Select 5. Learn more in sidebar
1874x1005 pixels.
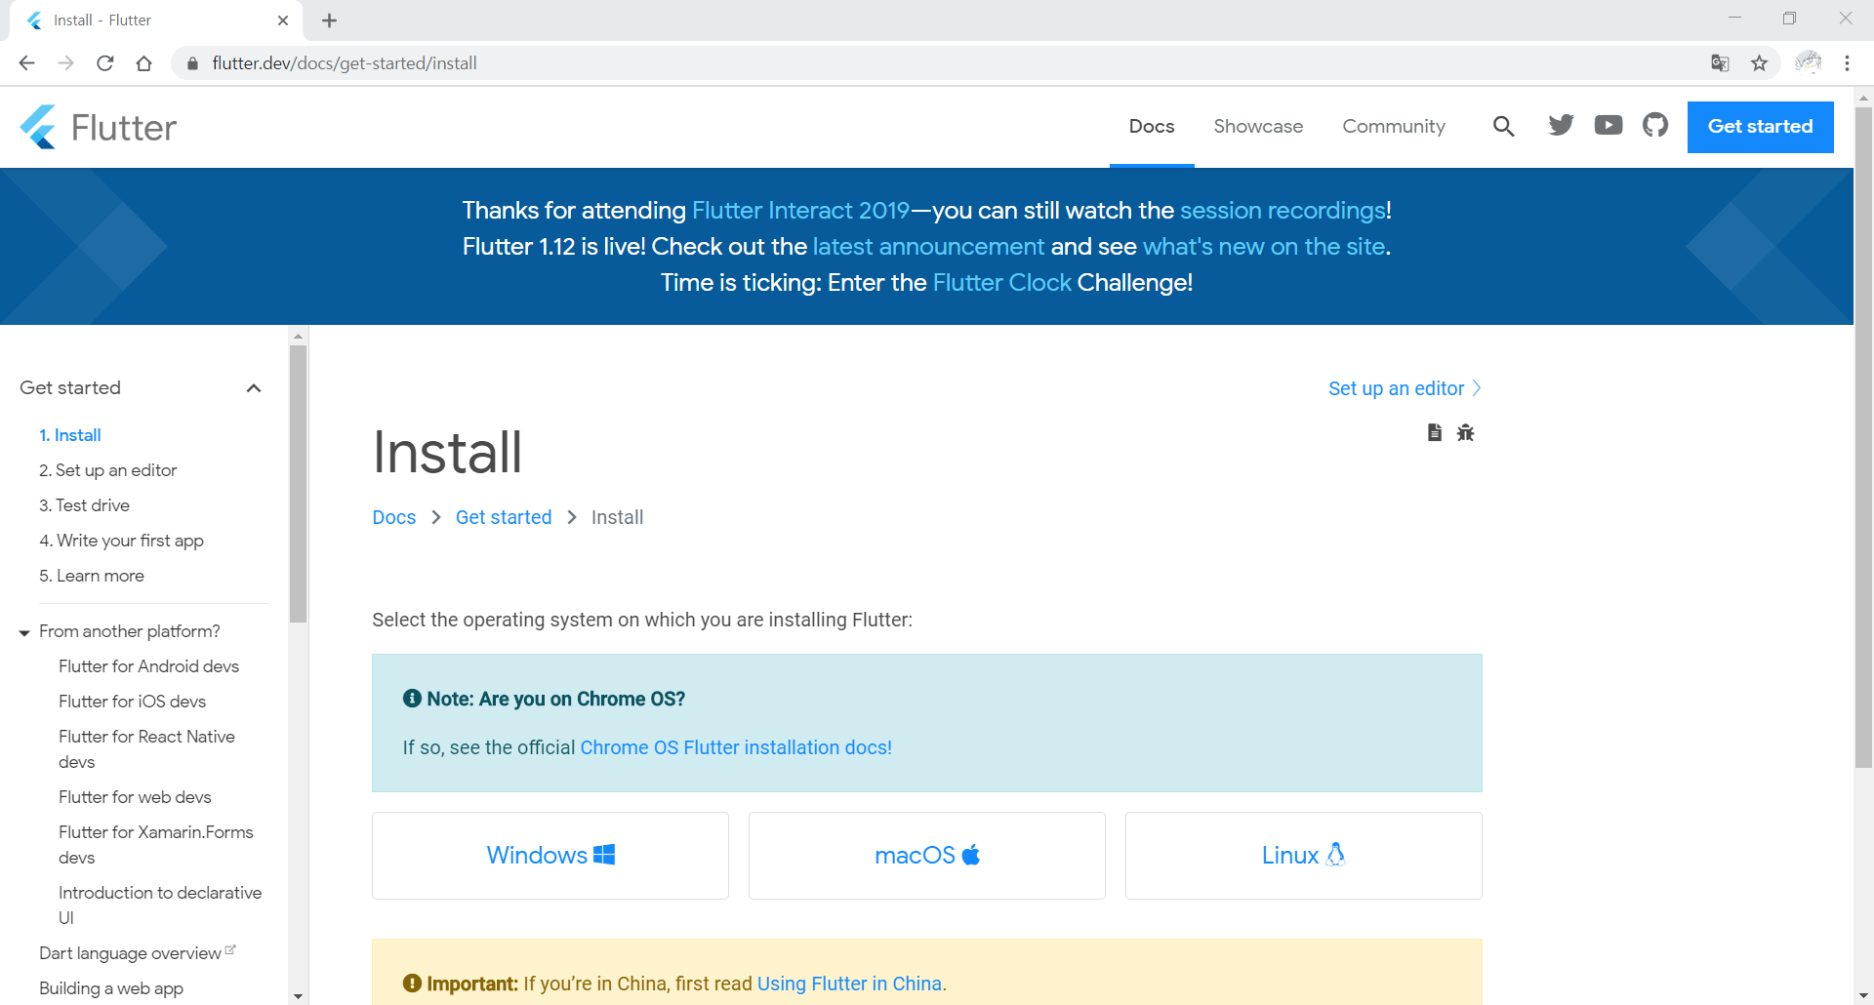click(92, 576)
